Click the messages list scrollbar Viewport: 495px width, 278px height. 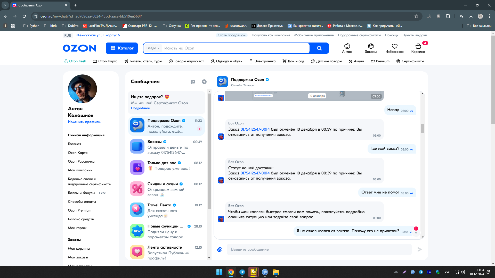click(209, 151)
